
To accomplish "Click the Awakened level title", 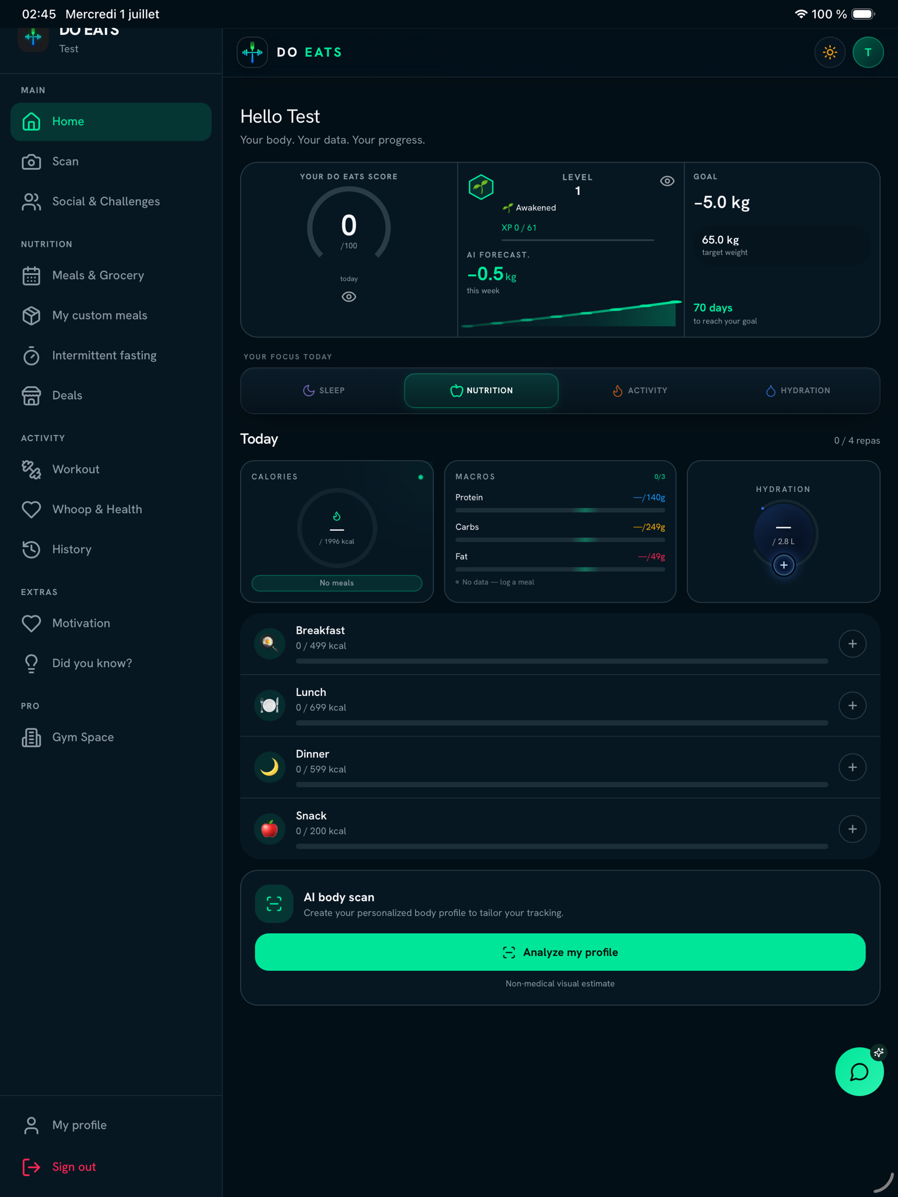I will [x=535, y=208].
